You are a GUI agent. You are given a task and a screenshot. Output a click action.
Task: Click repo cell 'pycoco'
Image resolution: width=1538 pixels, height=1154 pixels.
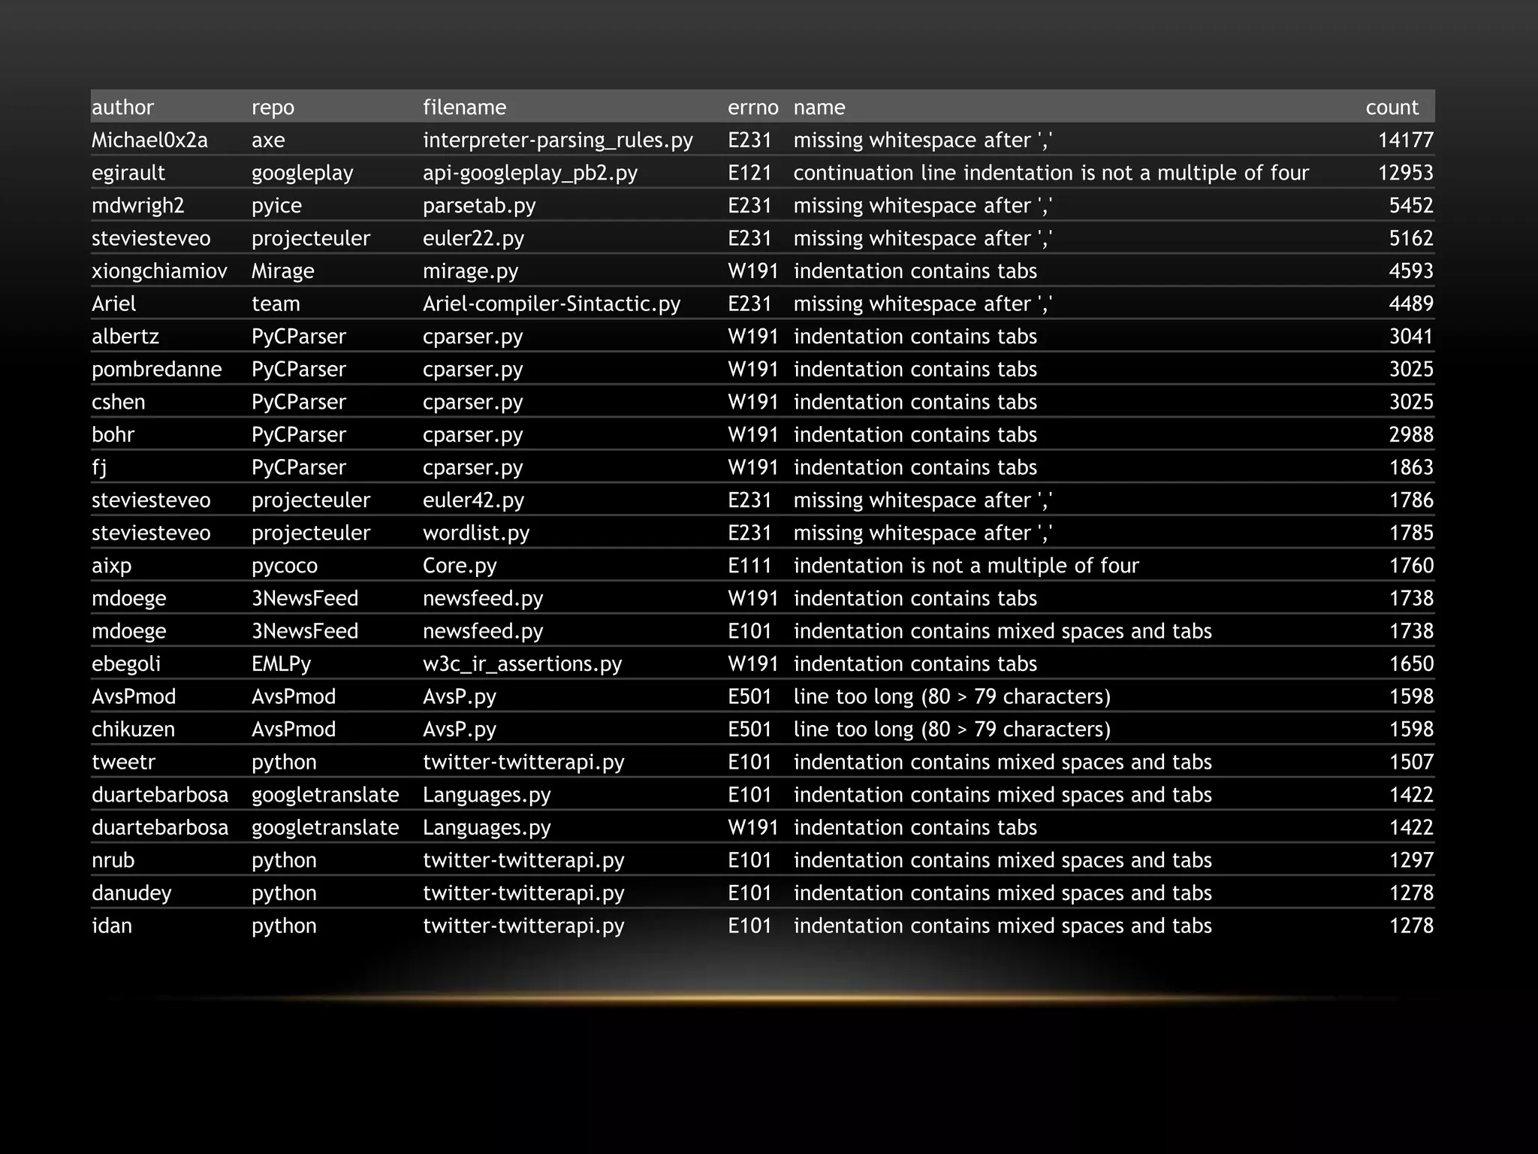(x=284, y=566)
